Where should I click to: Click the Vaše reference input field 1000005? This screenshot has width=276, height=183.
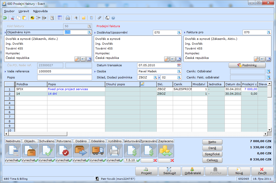pyautogui.click(x=64, y=71)
